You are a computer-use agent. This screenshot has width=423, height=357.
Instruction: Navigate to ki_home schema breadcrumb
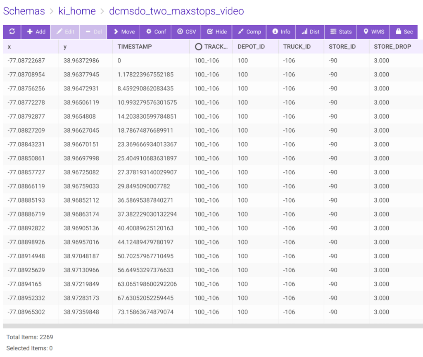pyautogui.click(x=77, y=11)
